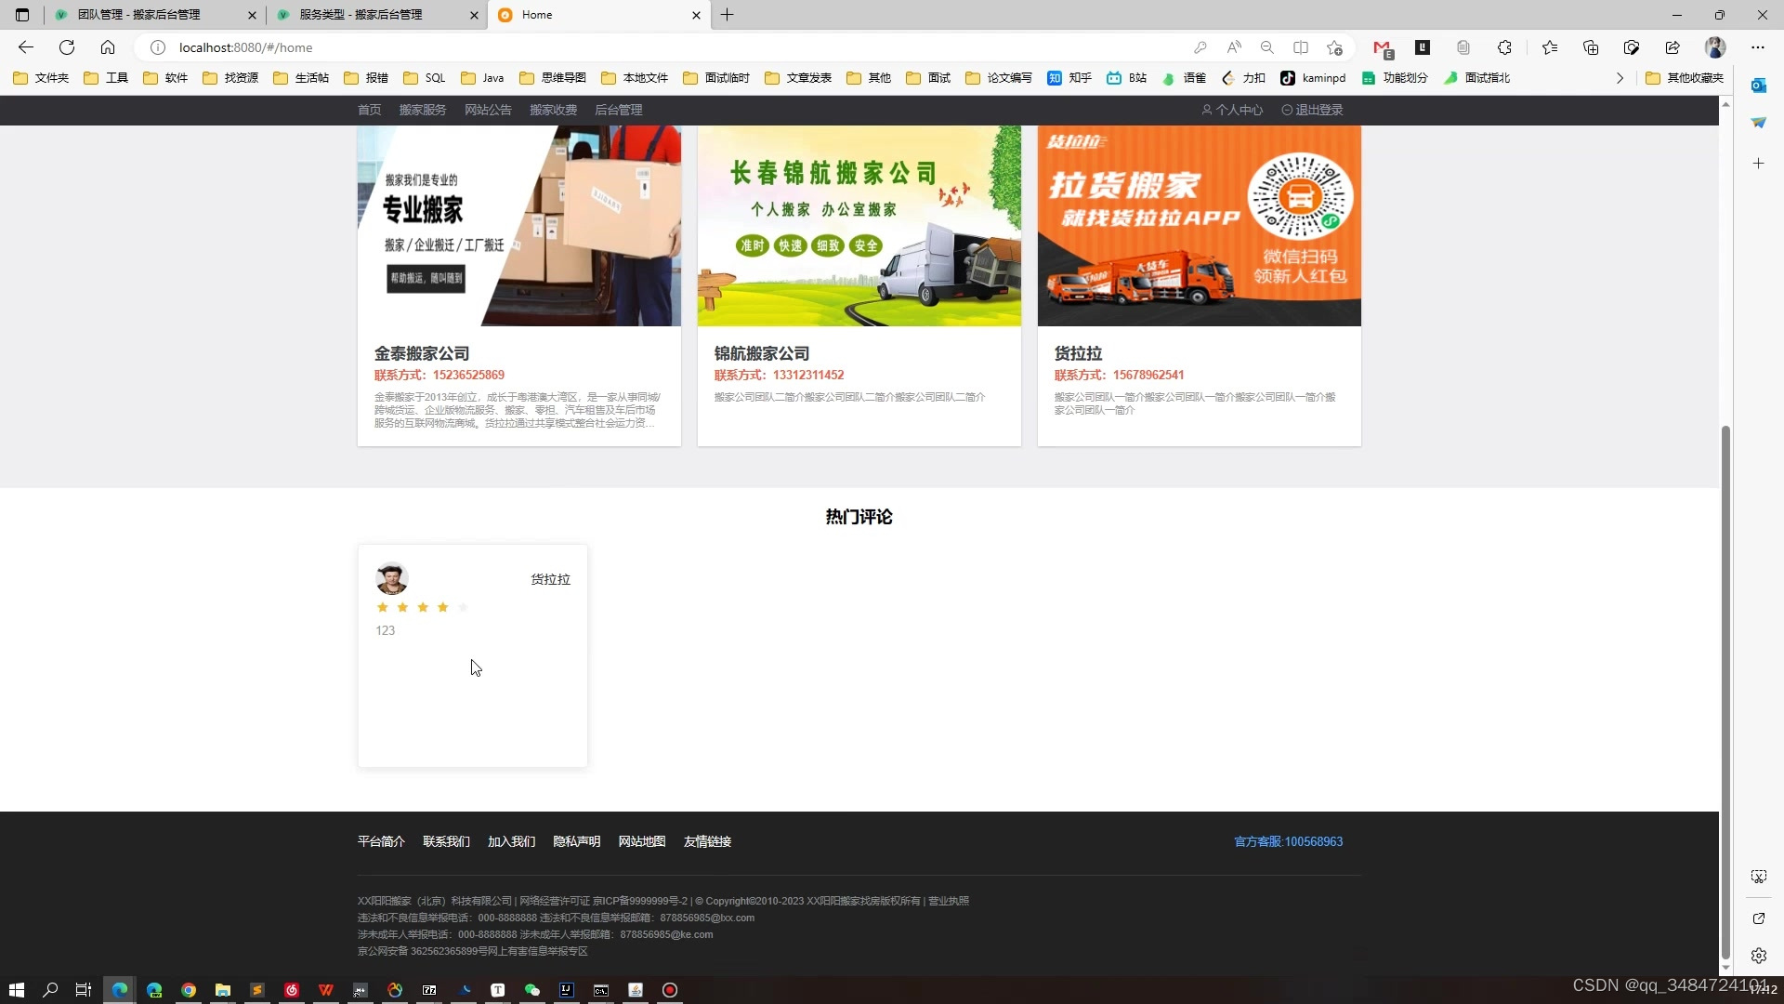The width and height of the screenshot is (1784, 1004).
Task: Click the page vertical scrollbar thumb
Action: pyautogui.click(x=1725, y=691)
